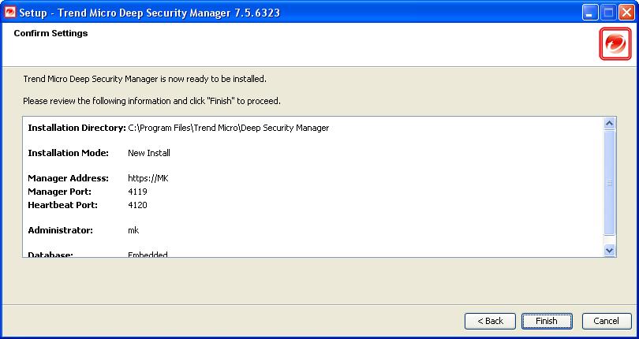Maximize the Setup window
639x339 pixels.
[608, 13]
